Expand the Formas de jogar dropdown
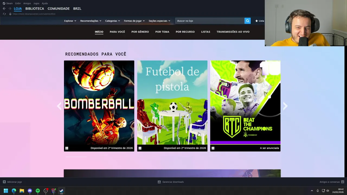This screenshot has width=347, height=195. (x=134, y=21)
